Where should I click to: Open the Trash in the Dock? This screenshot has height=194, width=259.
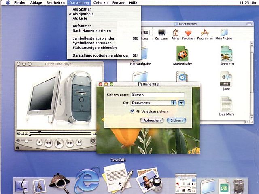(x=240, y=186)
